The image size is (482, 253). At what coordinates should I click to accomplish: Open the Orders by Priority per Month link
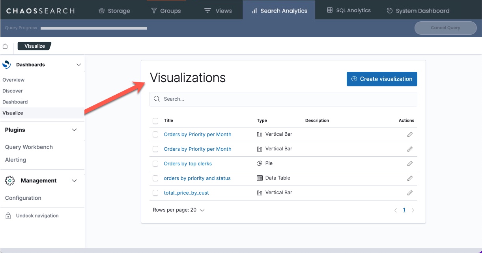pyautogui.click(x=197, y=134)
